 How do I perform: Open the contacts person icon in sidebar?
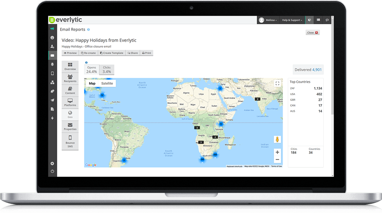click(52, 46)
